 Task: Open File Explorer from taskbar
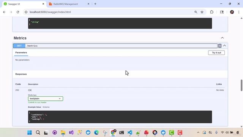tap(63, 132)
